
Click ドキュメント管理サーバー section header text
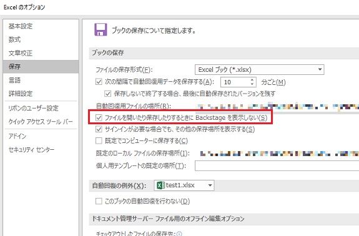coord(168,219)
